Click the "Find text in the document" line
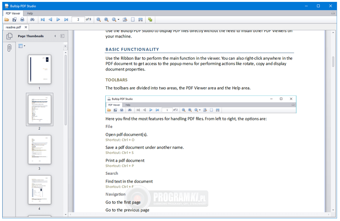 click(129, 181)
